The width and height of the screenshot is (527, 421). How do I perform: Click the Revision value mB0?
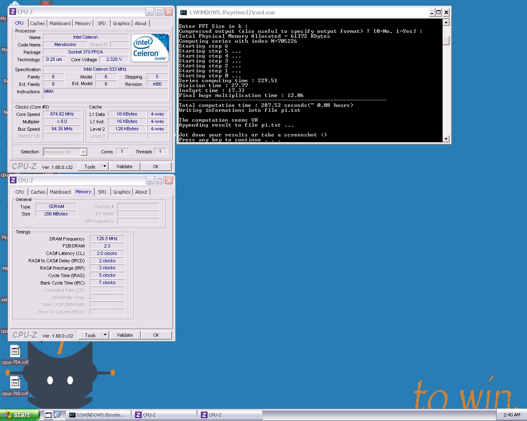[x=157, y=84]
